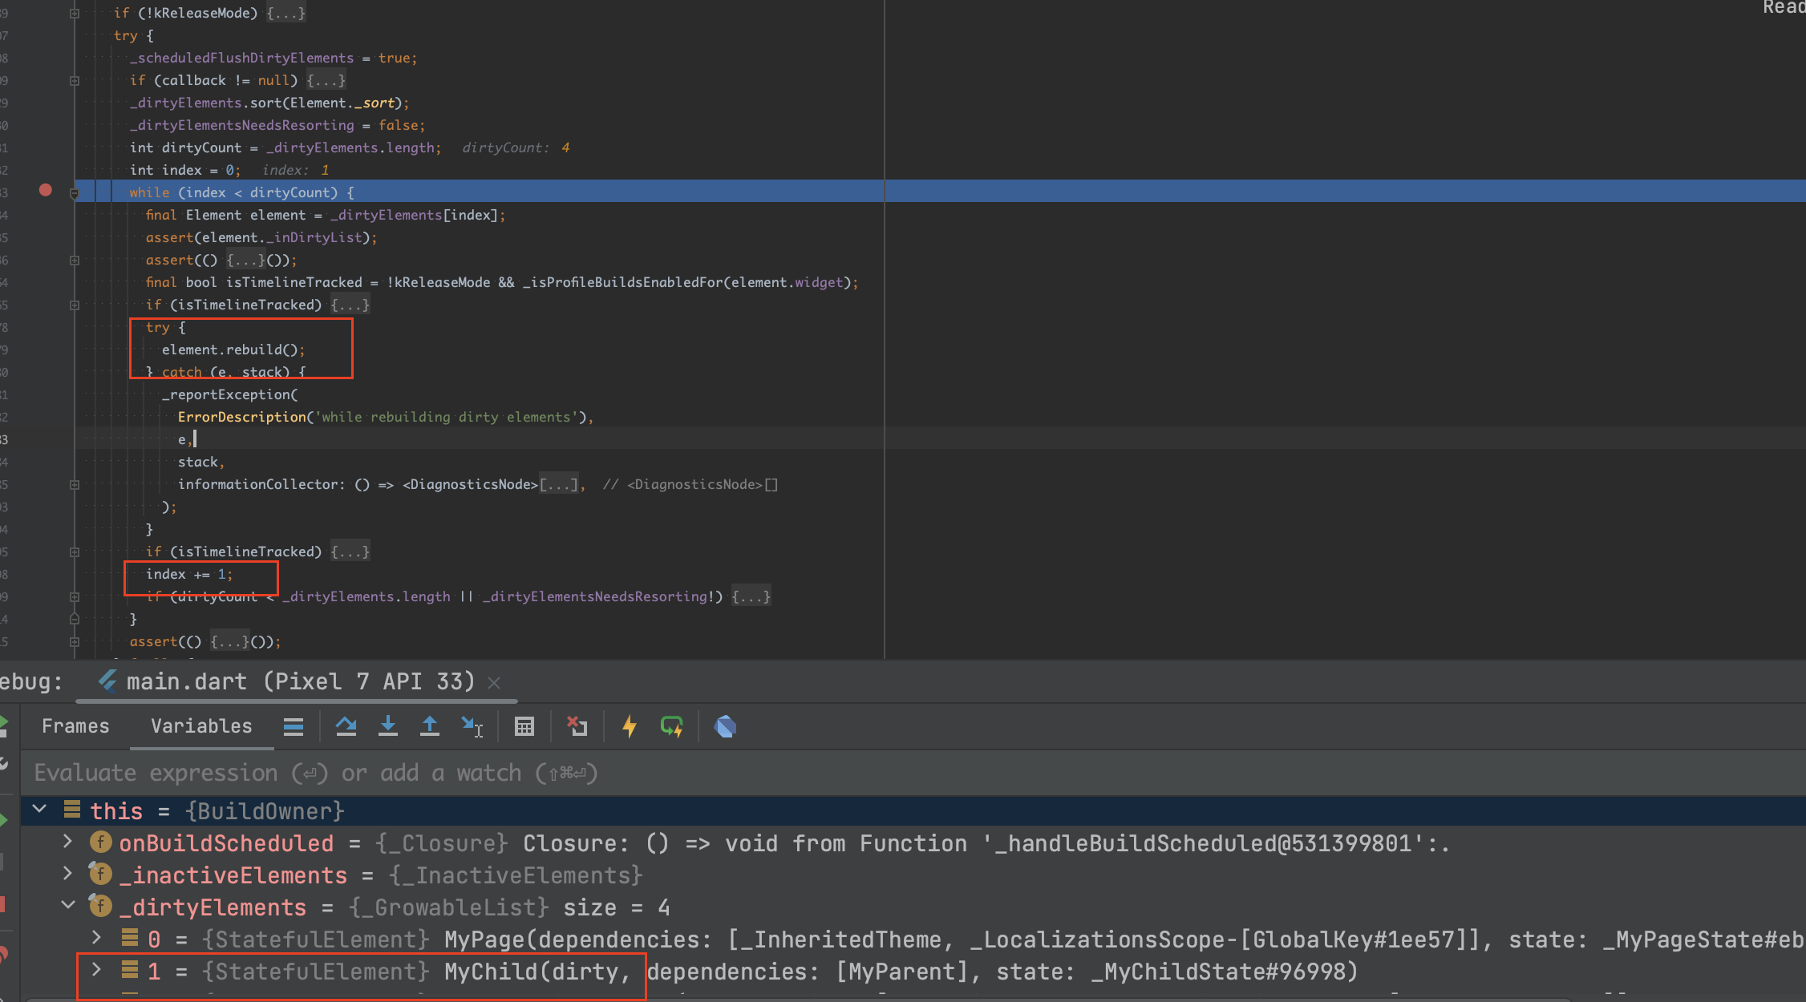1806x1002 pixels.
Task: Click folded {...} after 'if (callback != null)'
Action: (326, 80)
